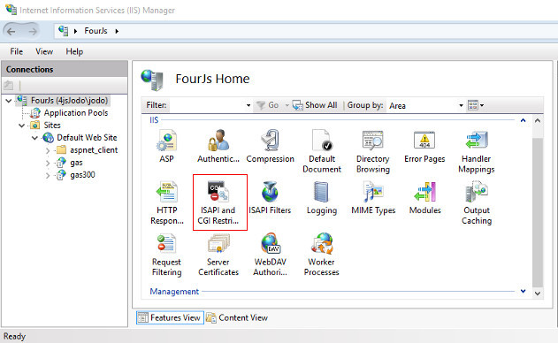Click the vertical scrollbar thumb in features list
This screenshot has height=343, width=558.
(538, 212)
